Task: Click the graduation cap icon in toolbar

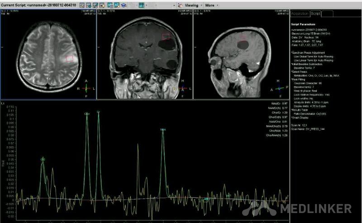Action: tap(124, 5)
